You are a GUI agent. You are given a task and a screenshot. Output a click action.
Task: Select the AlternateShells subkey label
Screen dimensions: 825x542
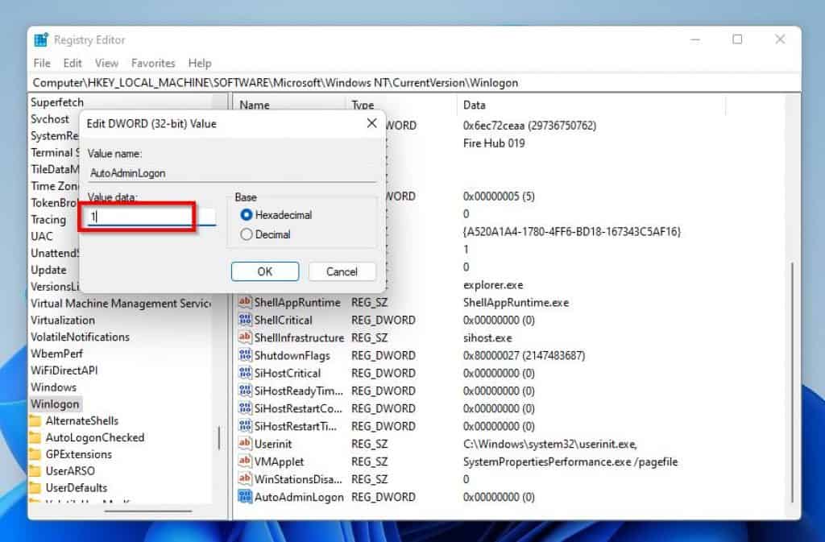click(82, 420)
